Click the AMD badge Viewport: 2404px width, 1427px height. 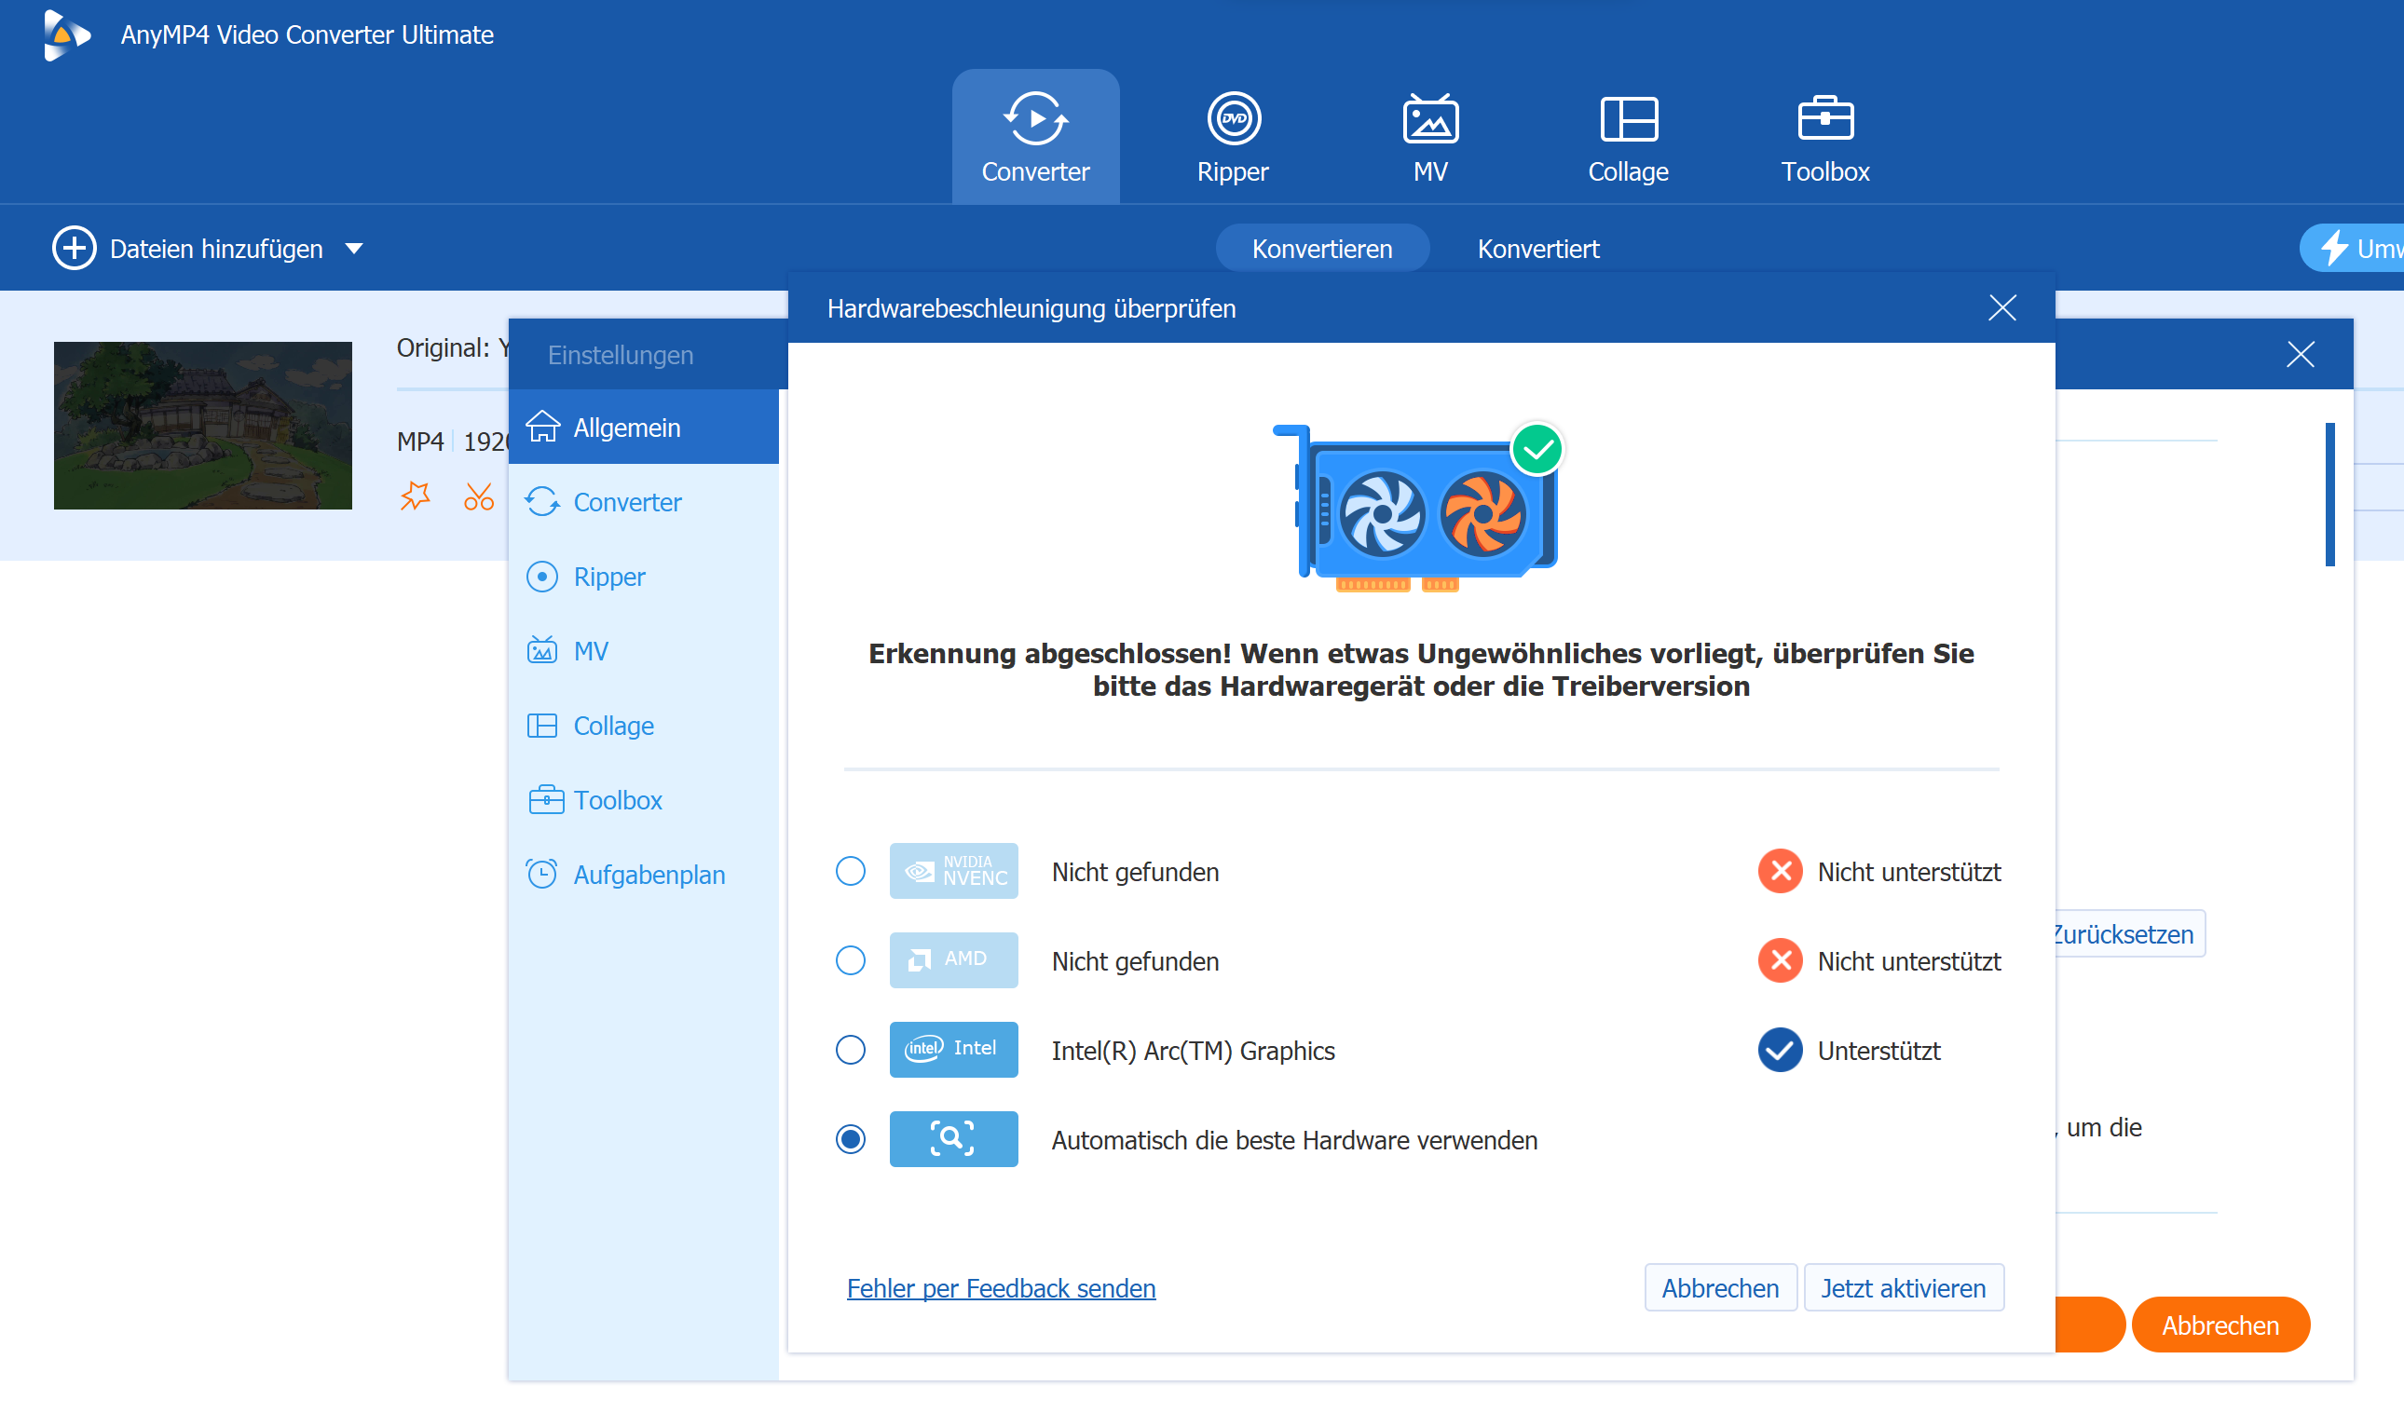click(953, 960)
